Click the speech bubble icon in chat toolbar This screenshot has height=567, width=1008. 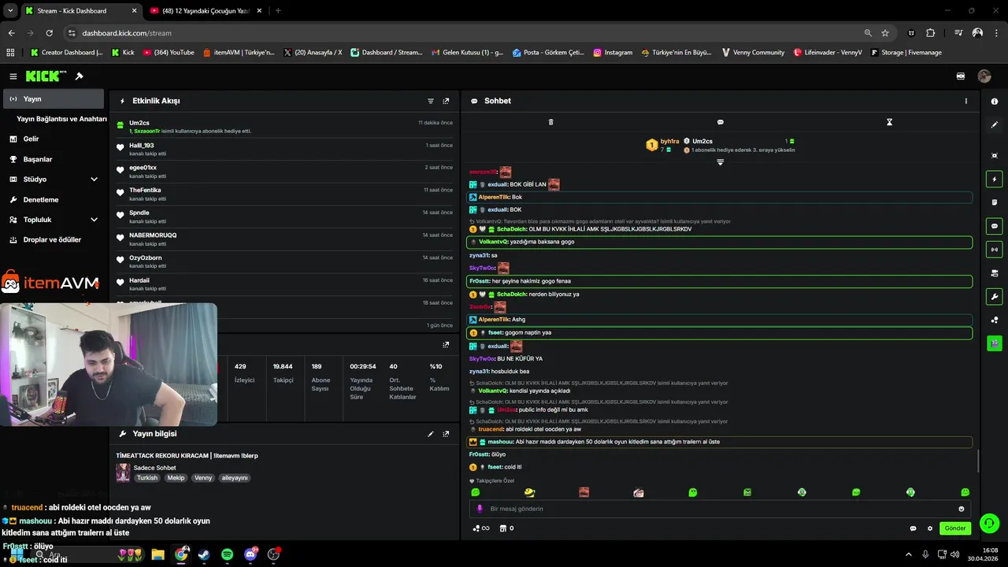720,122
